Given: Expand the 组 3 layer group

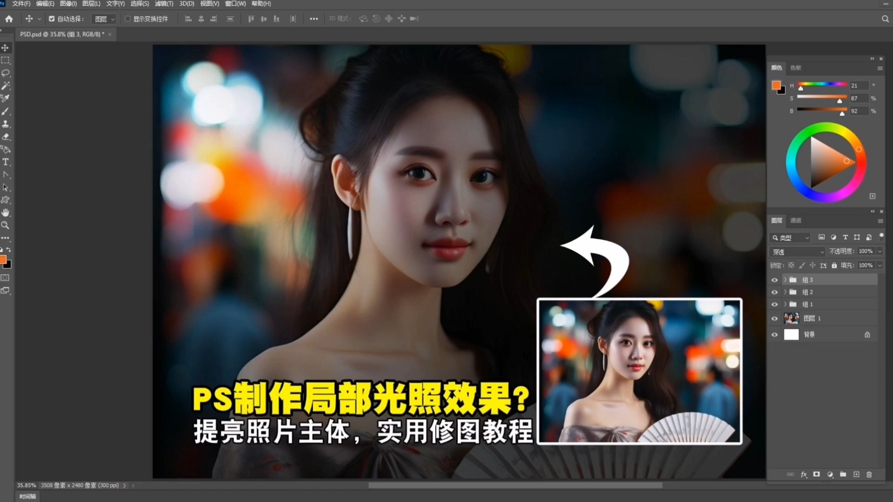Looking at the screenshot, I should 786,279.
